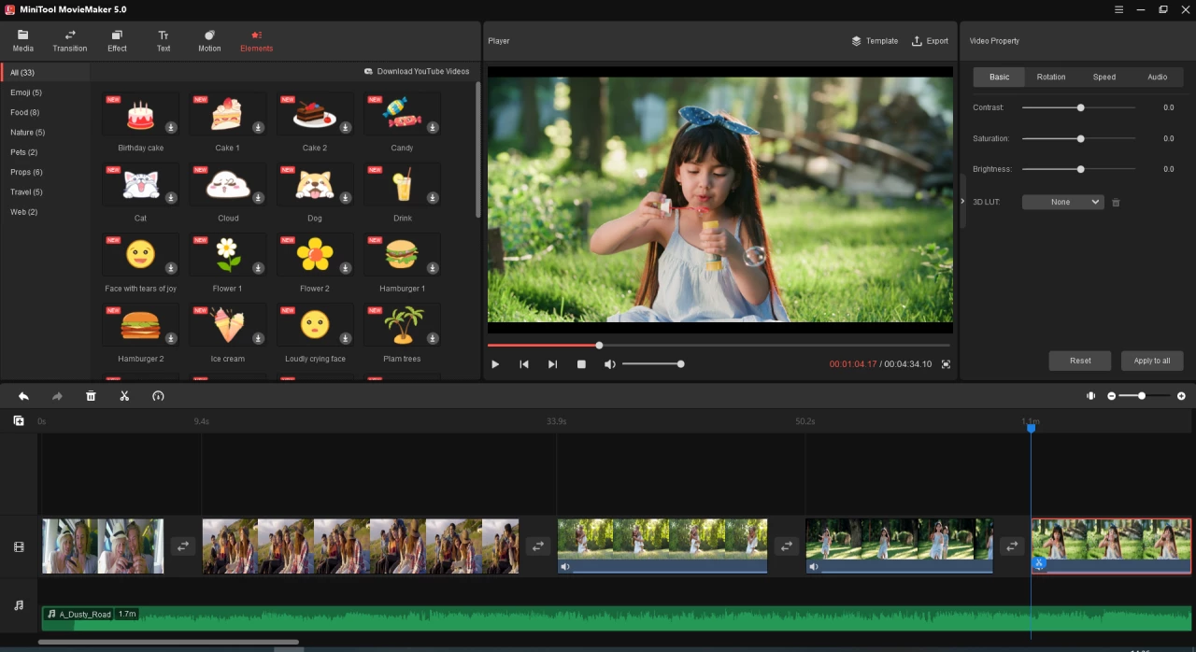This screenshot has width=1196, height=652.
Task: Click the split scissors icon in timeline toolbar
Action: (x=124, y=396)
